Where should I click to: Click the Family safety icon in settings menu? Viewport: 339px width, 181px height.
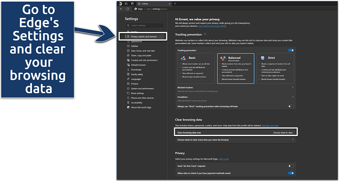[x=128, y=74]
